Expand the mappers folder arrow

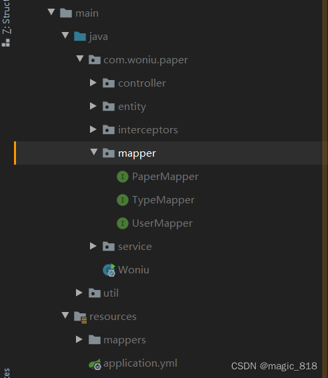[79, 339]
